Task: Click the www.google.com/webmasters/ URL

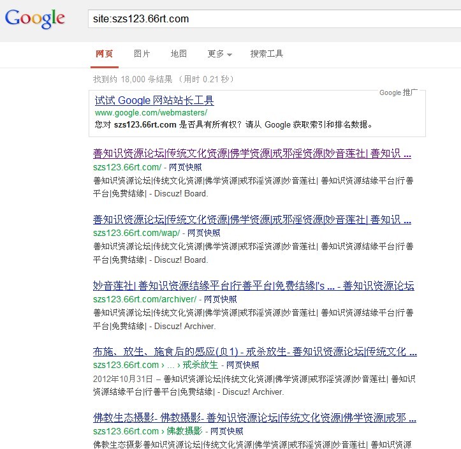Action: coord(151,113)
